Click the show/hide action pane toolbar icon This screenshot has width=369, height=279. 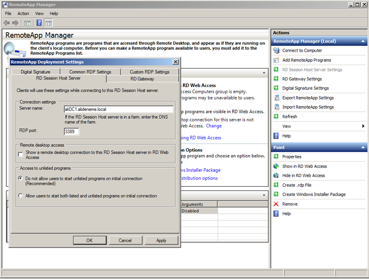(48, 23)
